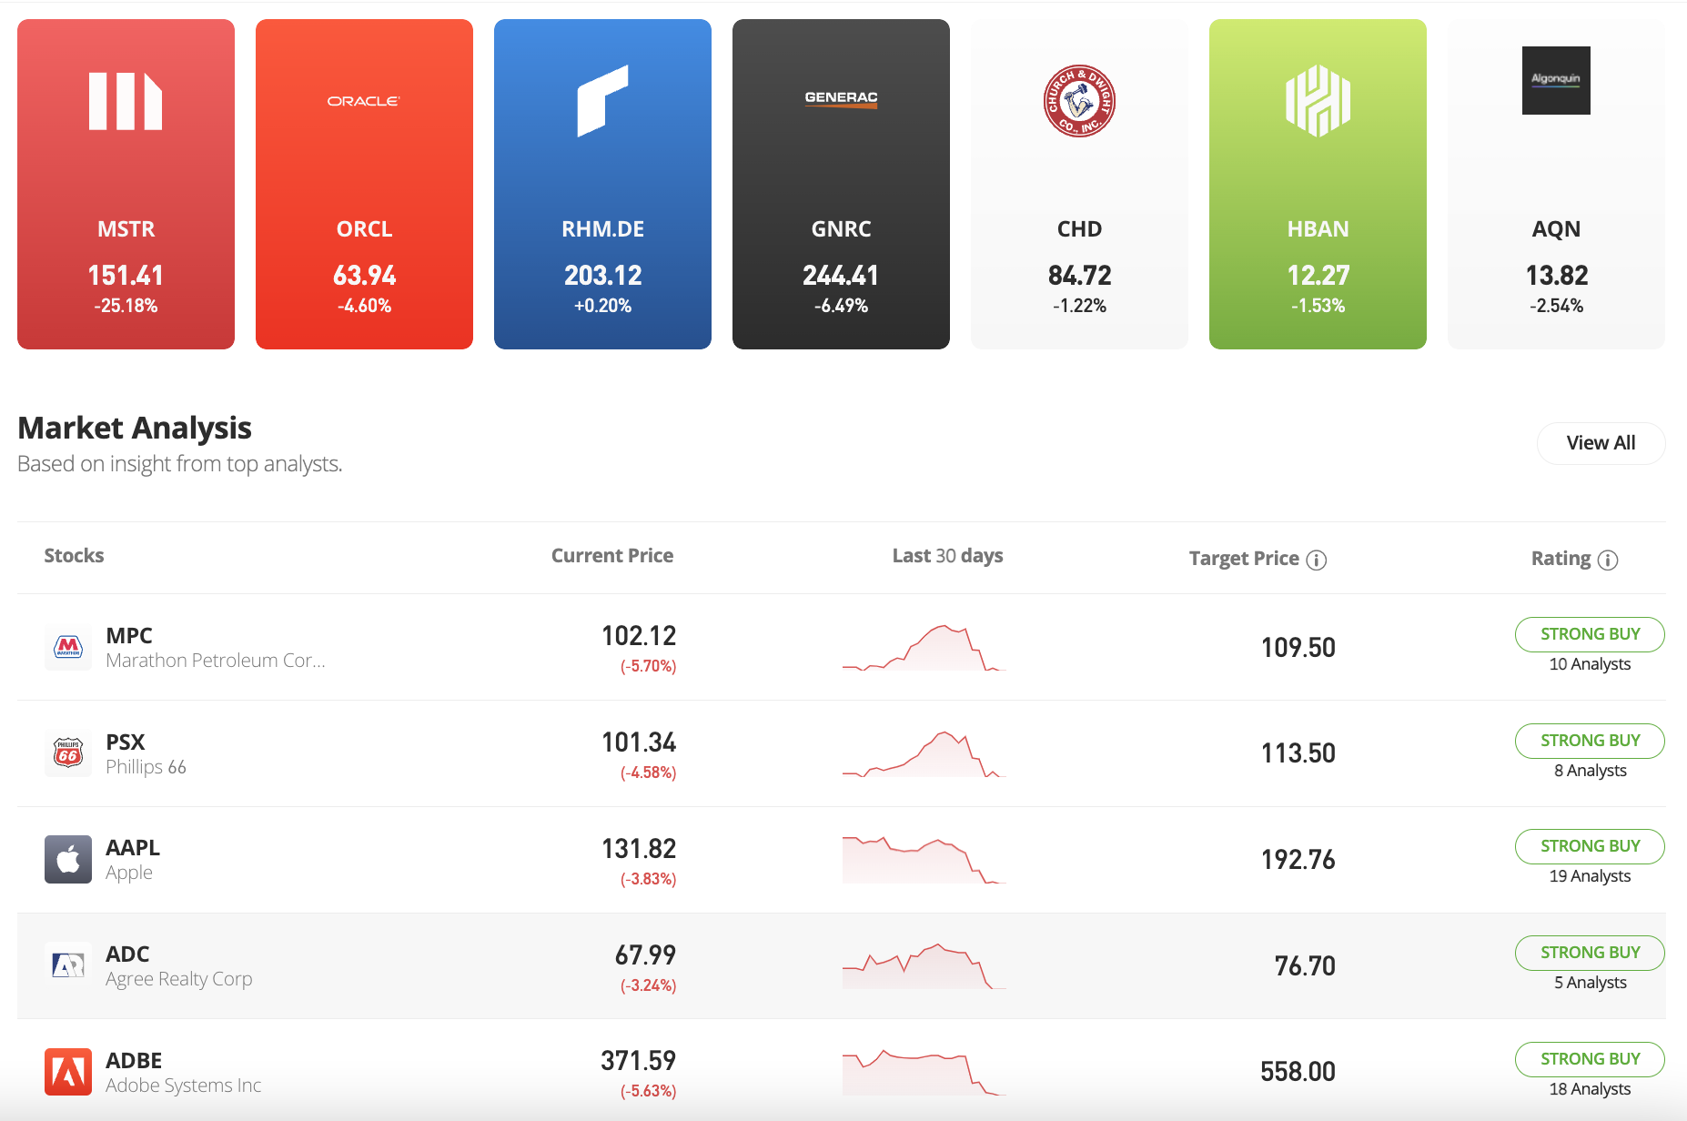
Task: Click the Current Price column header
Action: [612, 556]
